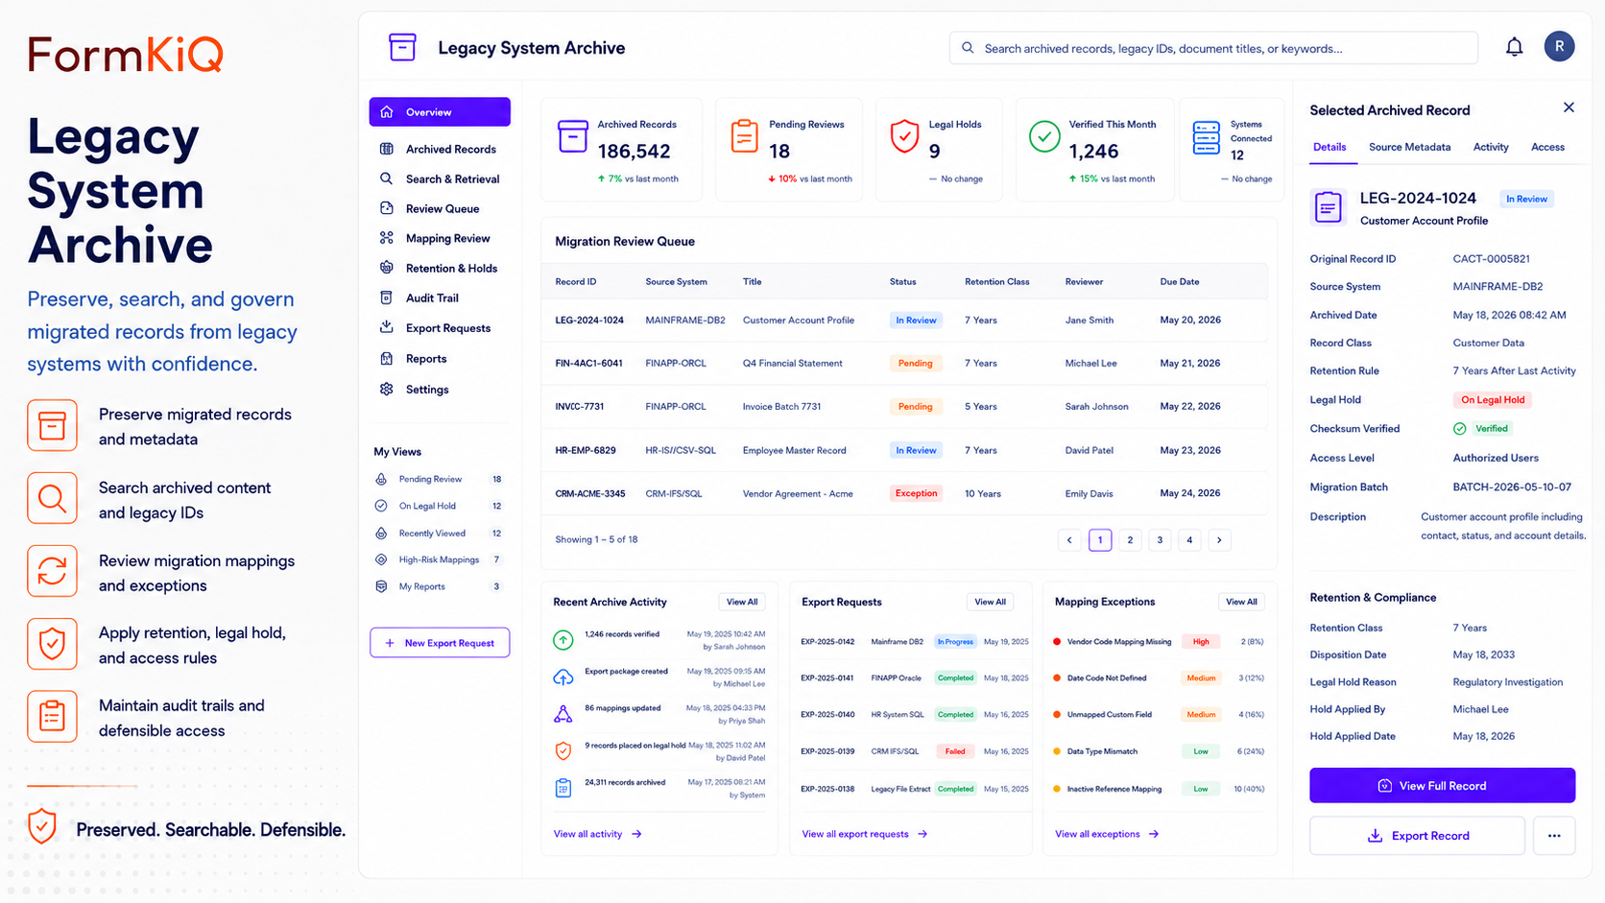Click Checksum Verified green check icon

1459,429
